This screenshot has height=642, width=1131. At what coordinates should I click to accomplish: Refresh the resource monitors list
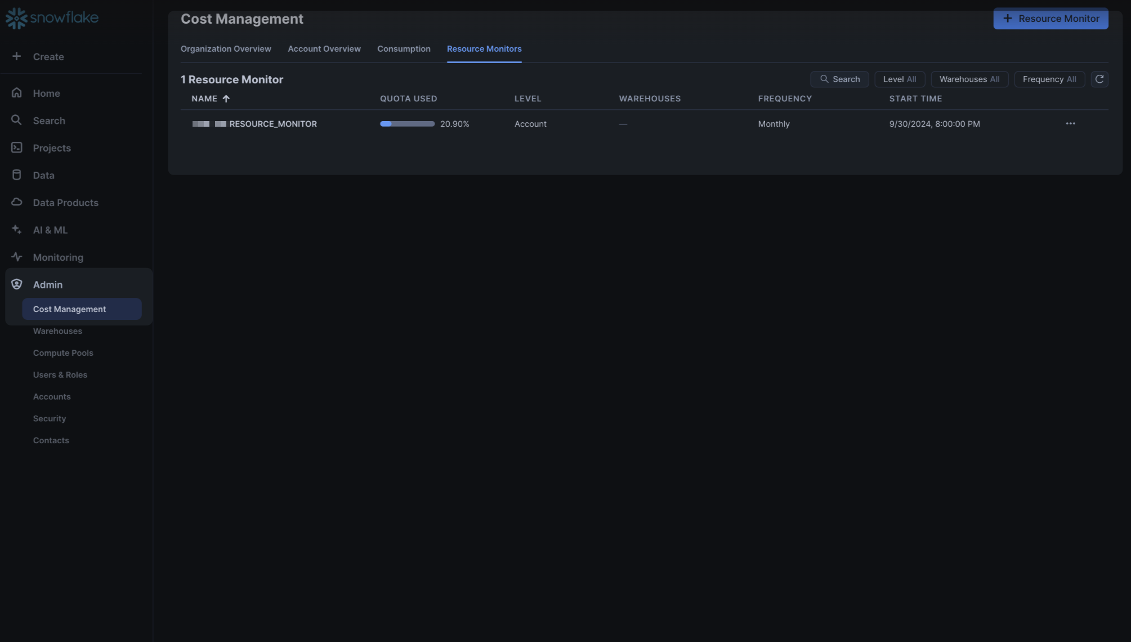coord(1099,79)
